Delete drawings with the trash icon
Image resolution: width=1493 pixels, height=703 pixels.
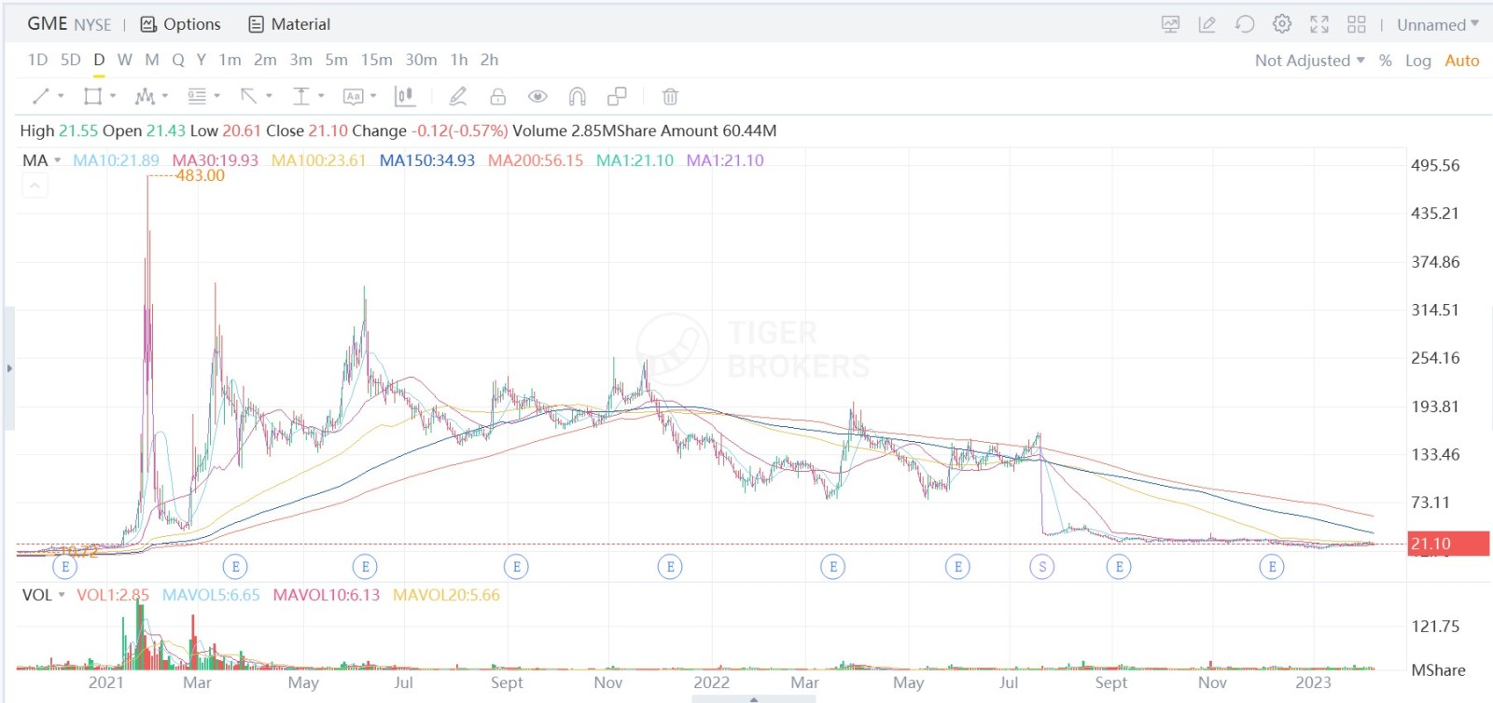[670, 96]
